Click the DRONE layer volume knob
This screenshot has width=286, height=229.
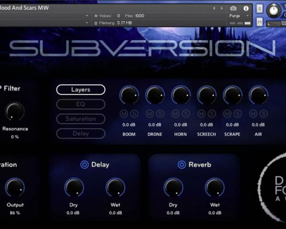(155, 95)
